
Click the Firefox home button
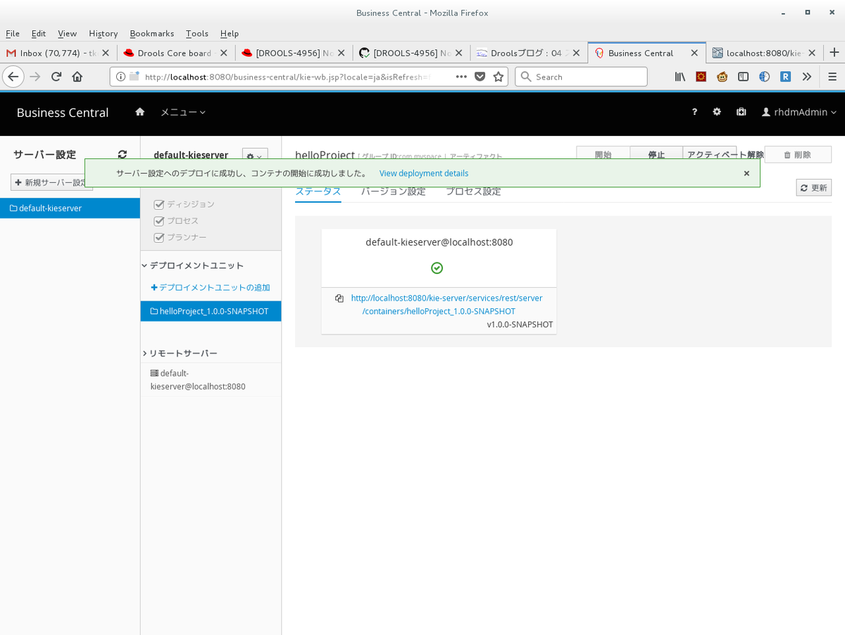pyautogui.click(x=77, y=77)
